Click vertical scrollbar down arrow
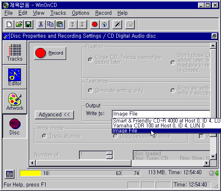The height and width of the screenshot is (191, 221). point(213,157)
